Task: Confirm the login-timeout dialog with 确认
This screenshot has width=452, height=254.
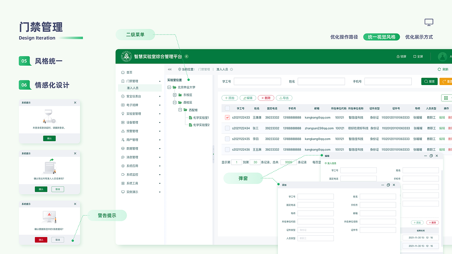Action: click(49, 139)
